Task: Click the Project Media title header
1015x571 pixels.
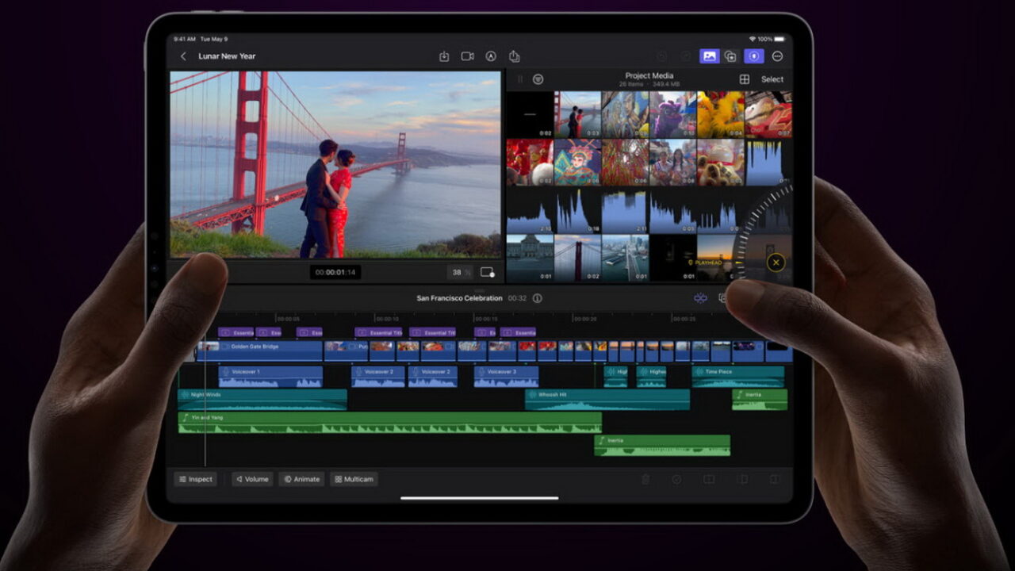Action: point(649,76)
